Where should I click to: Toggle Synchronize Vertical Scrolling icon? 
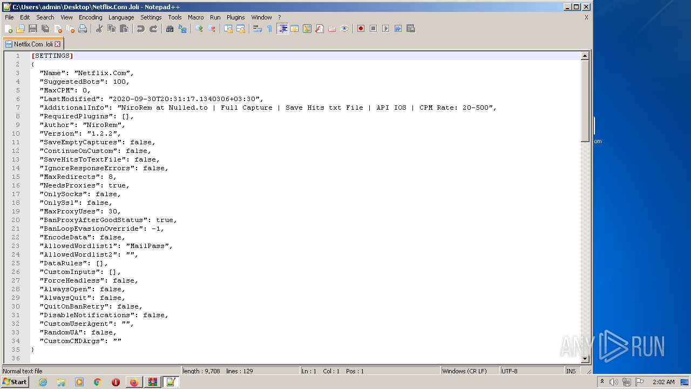click(x=228, y=29)
